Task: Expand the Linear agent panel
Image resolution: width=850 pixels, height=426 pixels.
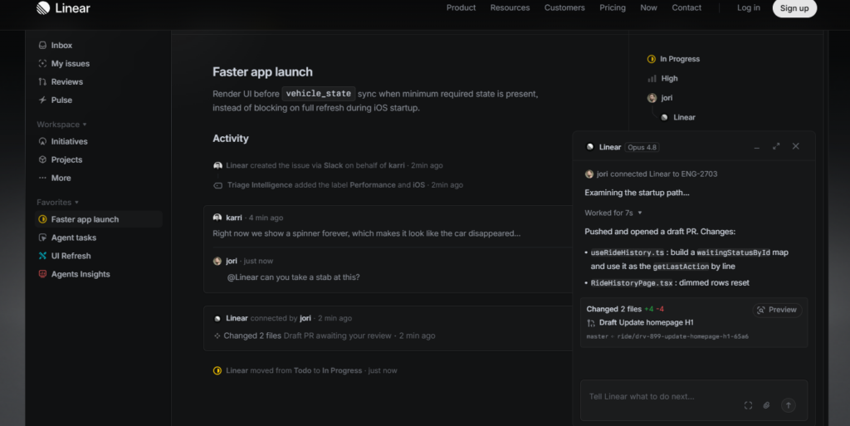Action: tap(776, 146)
